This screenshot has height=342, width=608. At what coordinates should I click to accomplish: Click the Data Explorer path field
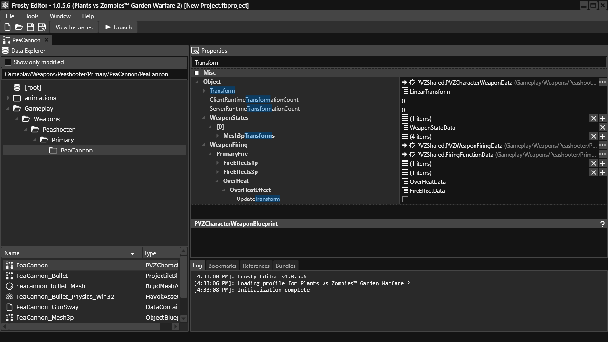pos(94,74)
